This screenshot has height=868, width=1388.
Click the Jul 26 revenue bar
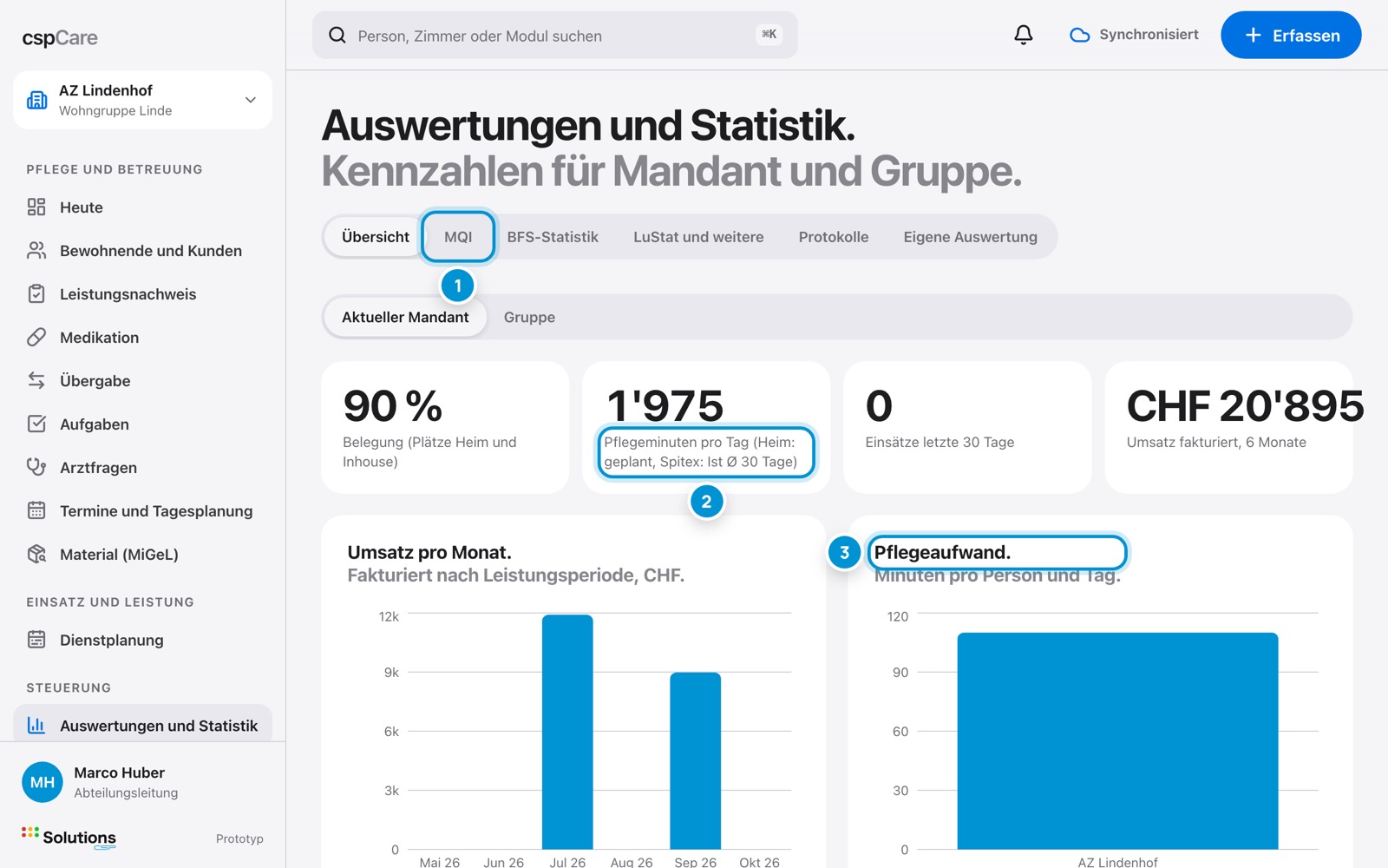567,732
